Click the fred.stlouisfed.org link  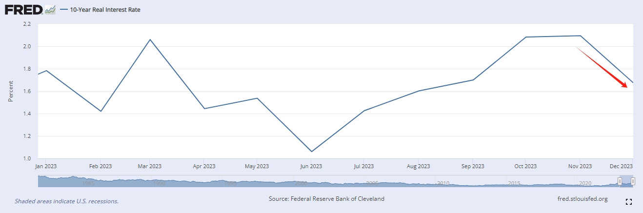pyautogui.click(x=582, y=199)
